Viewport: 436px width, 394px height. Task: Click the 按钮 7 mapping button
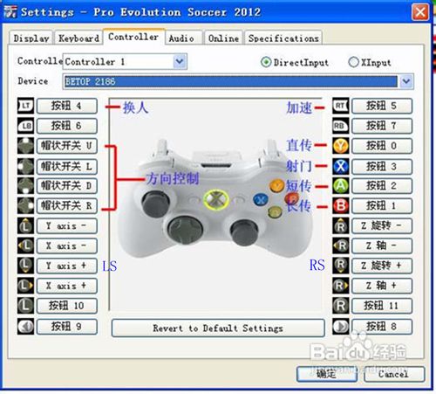click(382, 126)
